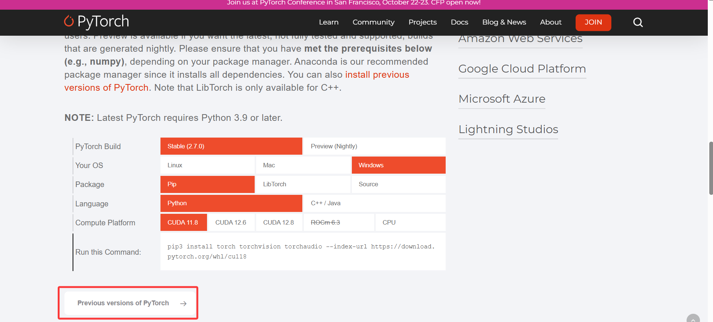The height and width of the screenshot is (322, 713).
Task: Follow the Google Cloud Platform link
Action: click(x=522, y=69)
